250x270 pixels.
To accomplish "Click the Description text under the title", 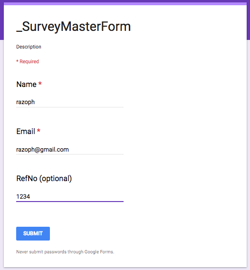I will [29, 47].
